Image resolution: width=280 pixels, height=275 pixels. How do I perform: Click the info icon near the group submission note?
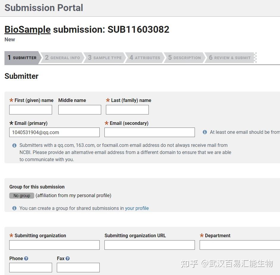click(14, 208)
